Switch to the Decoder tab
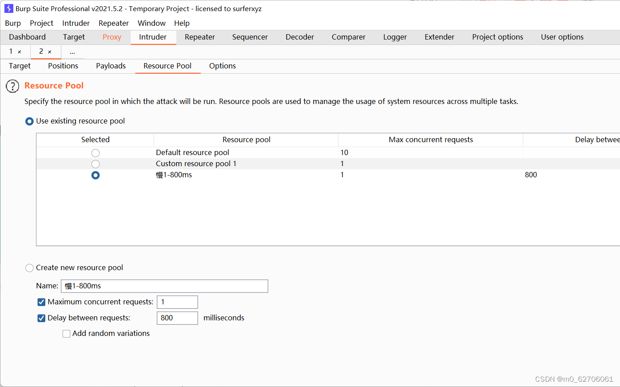620x387 pixels. (x=300, y=37)
